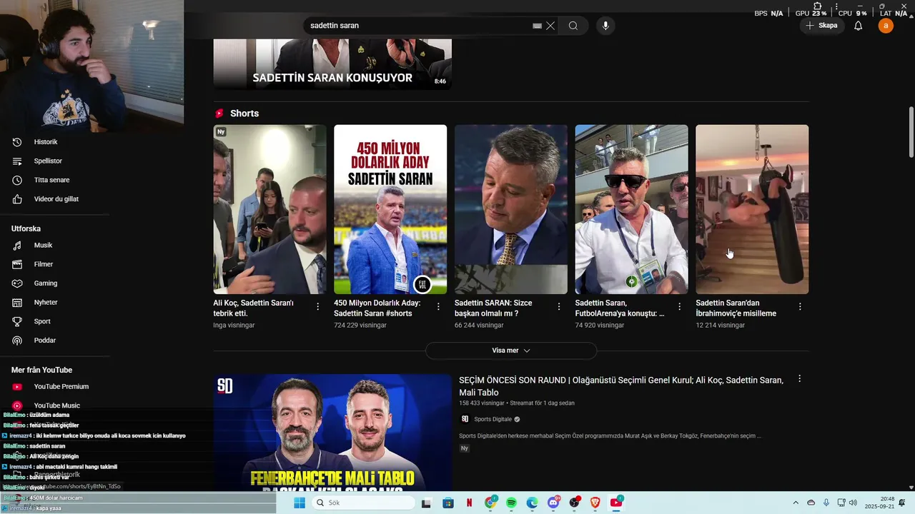Image resolution: width=915 pixels, height=514 pixels.
Task: Play Ali Koç tebrik short thumbnail
Action: click(269, 209)
